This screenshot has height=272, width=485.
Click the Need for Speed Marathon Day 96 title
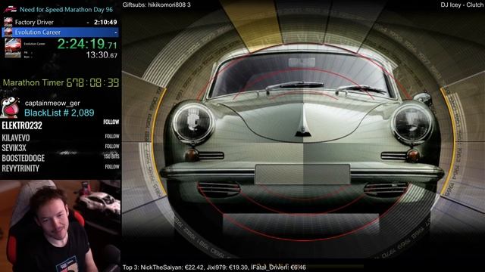(66, 10)
